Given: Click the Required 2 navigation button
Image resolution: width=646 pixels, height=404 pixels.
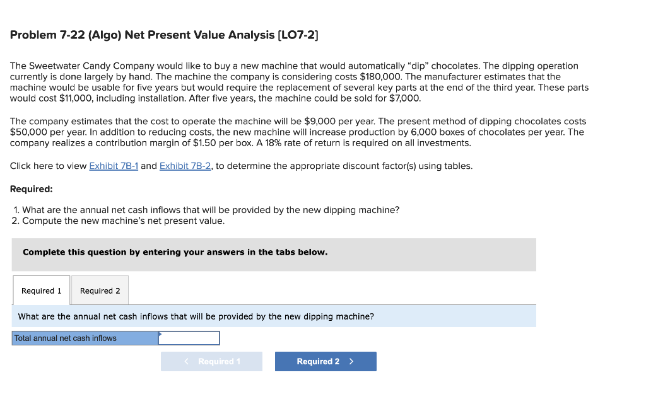Looking at the screenshot, I should [326, 361].
